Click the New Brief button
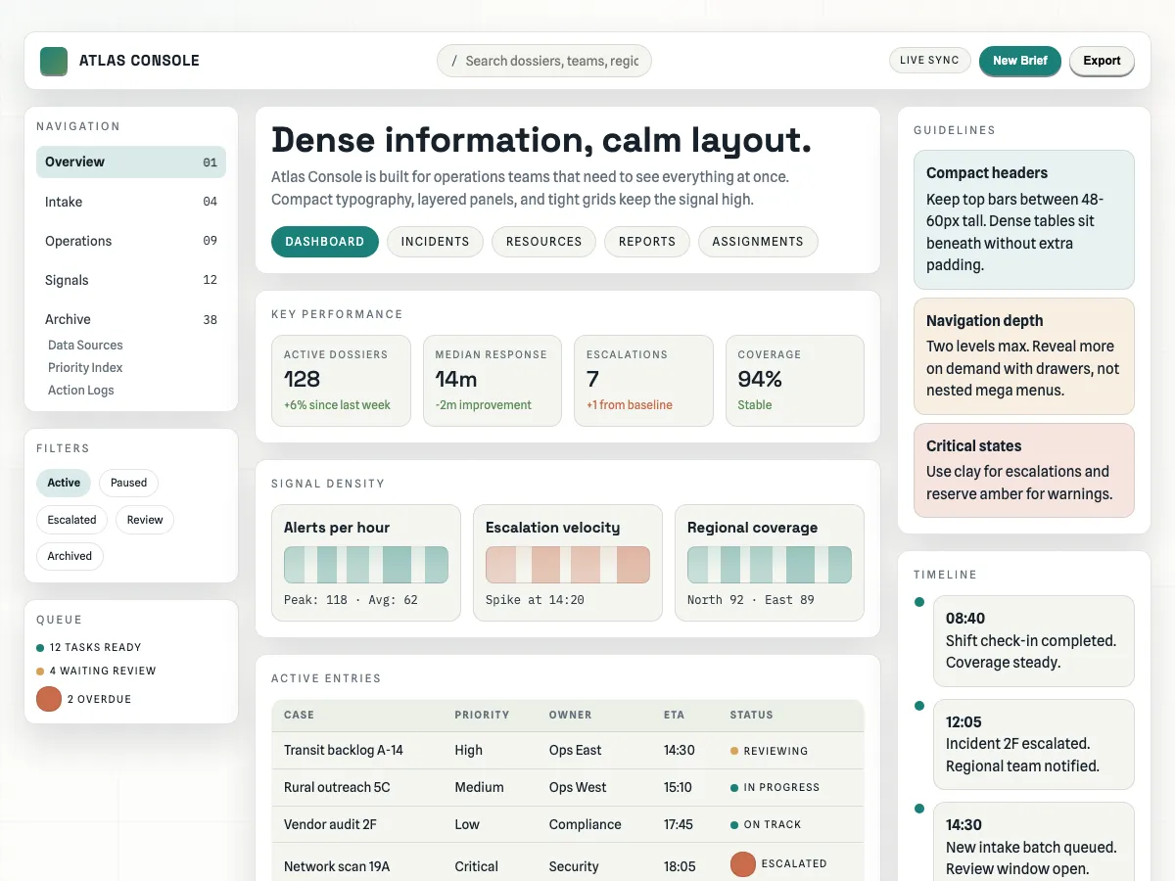Screen dimensions: 1175x881 click(x=1019, y=61)
